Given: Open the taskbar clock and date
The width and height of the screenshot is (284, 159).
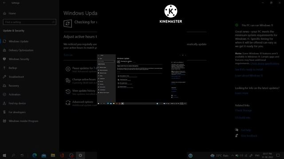Looking at the screenshot, I should click(267, 155).
